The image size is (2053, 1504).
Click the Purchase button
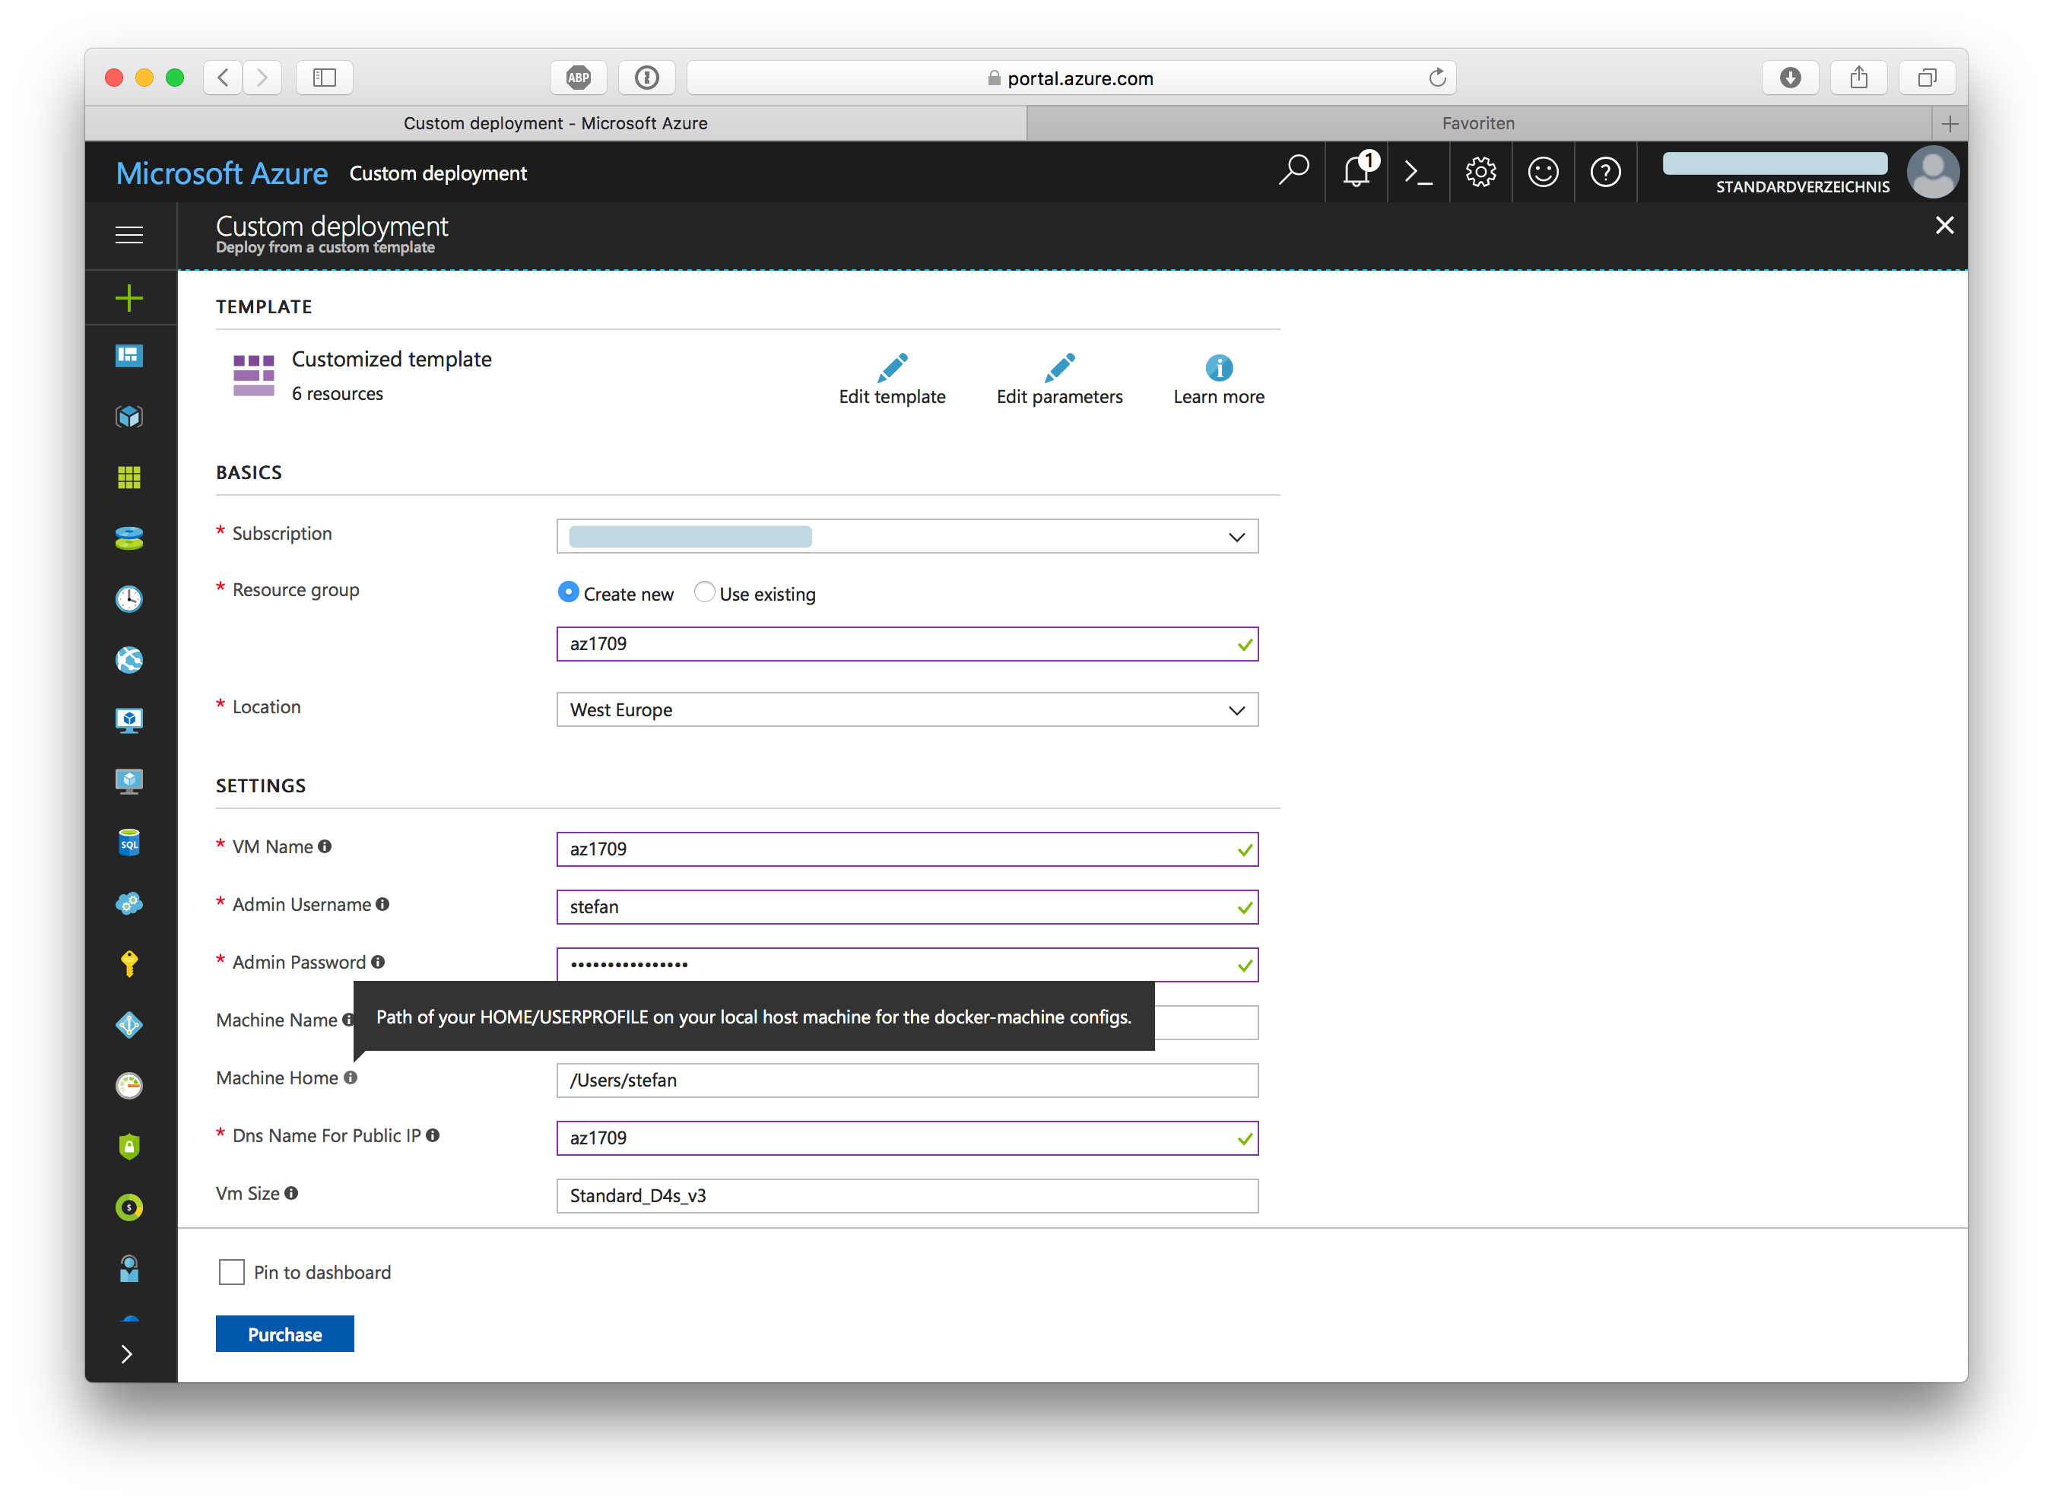(284, 1334)
